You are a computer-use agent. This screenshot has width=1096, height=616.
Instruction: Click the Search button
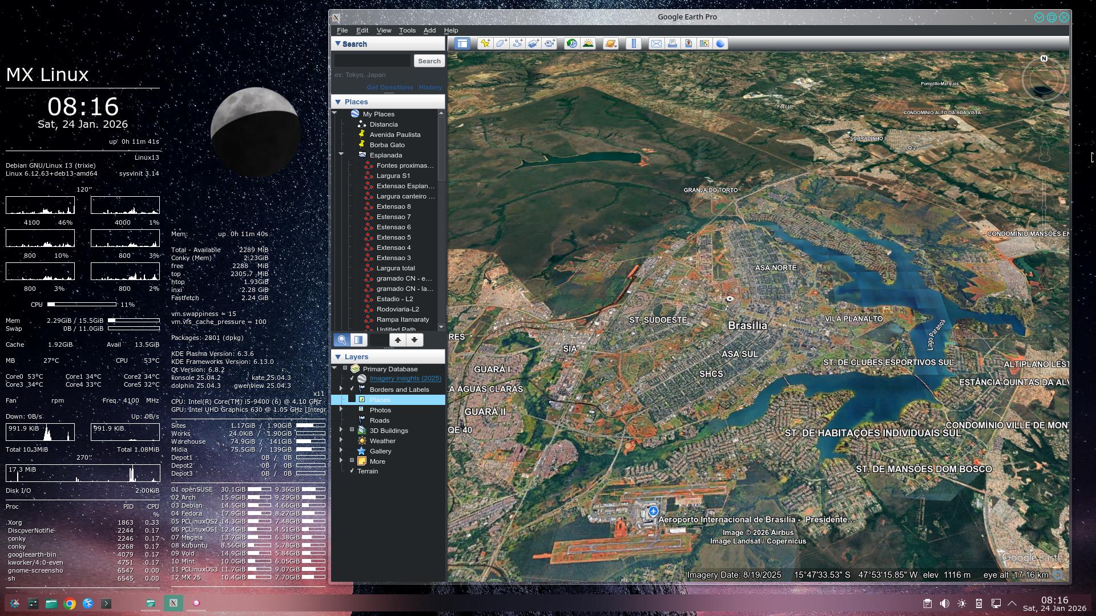coord(429,61)
